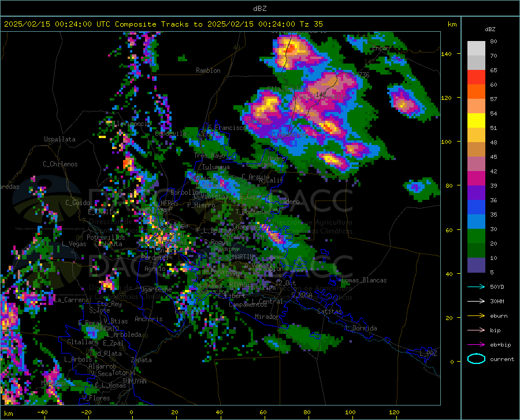The height and width of the screenshot is (420, 520).
Task: Click the Capdevila label
Action: [171, 133]
